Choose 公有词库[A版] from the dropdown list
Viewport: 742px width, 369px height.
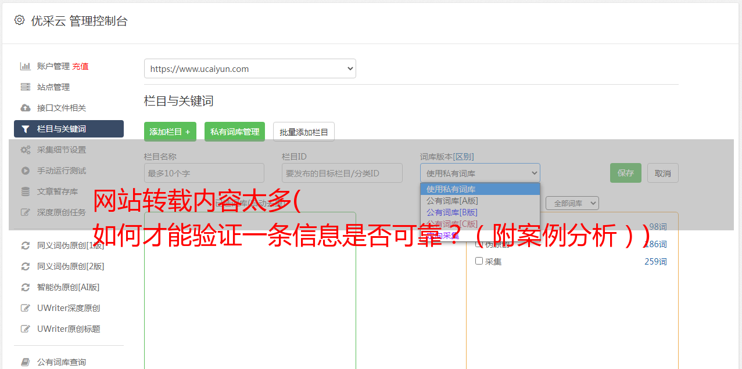(480, 201)
